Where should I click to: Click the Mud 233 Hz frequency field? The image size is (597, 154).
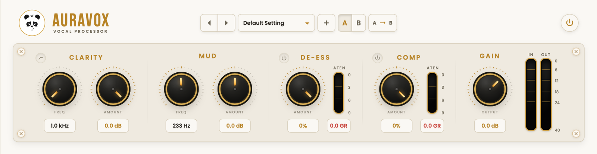(181, 126)
